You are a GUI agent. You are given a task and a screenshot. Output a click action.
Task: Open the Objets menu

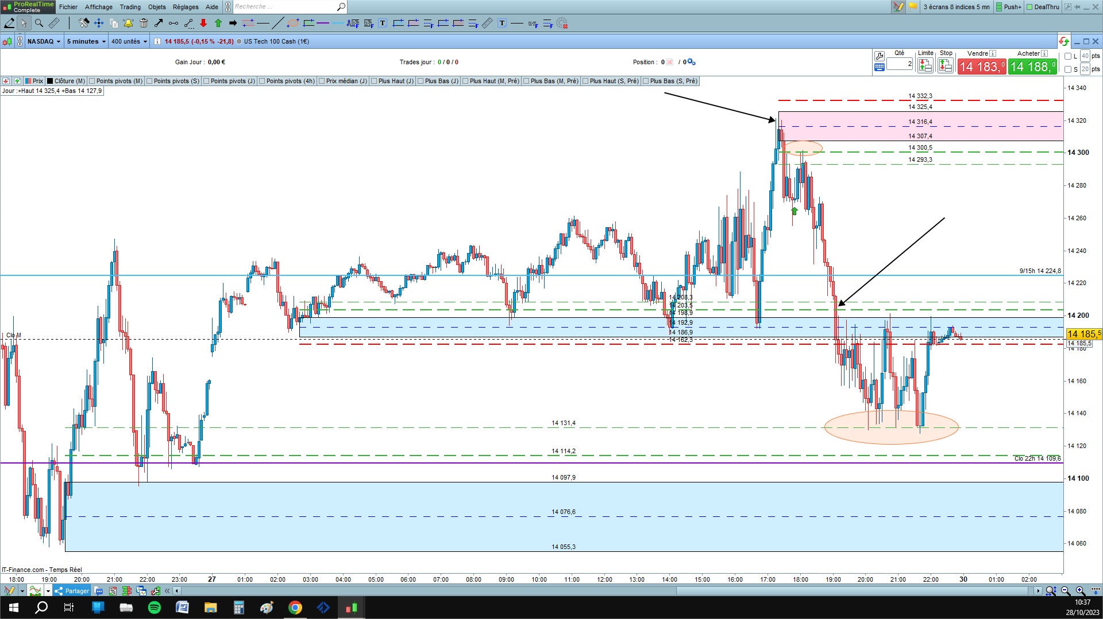(157, 7)
